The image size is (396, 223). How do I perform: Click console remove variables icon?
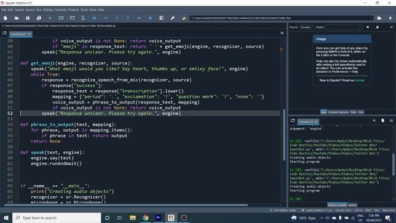point(382,121)
